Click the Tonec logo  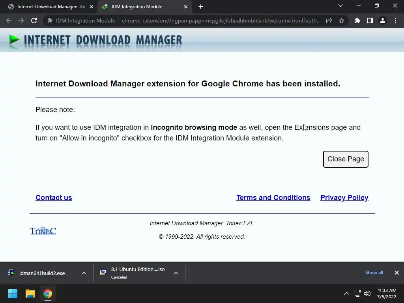43,231
